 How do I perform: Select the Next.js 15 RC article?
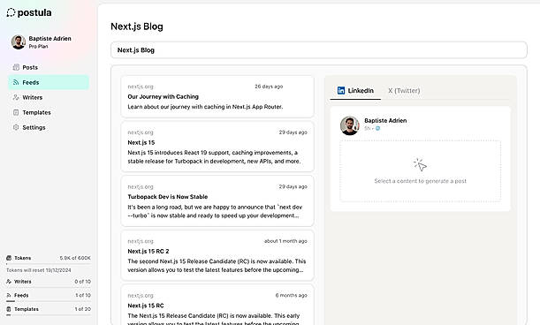tap(217, 305)
